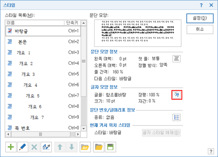Click the green plus add style icon
The height and width of the screenshot is (157, 218).
coord(11,147)
